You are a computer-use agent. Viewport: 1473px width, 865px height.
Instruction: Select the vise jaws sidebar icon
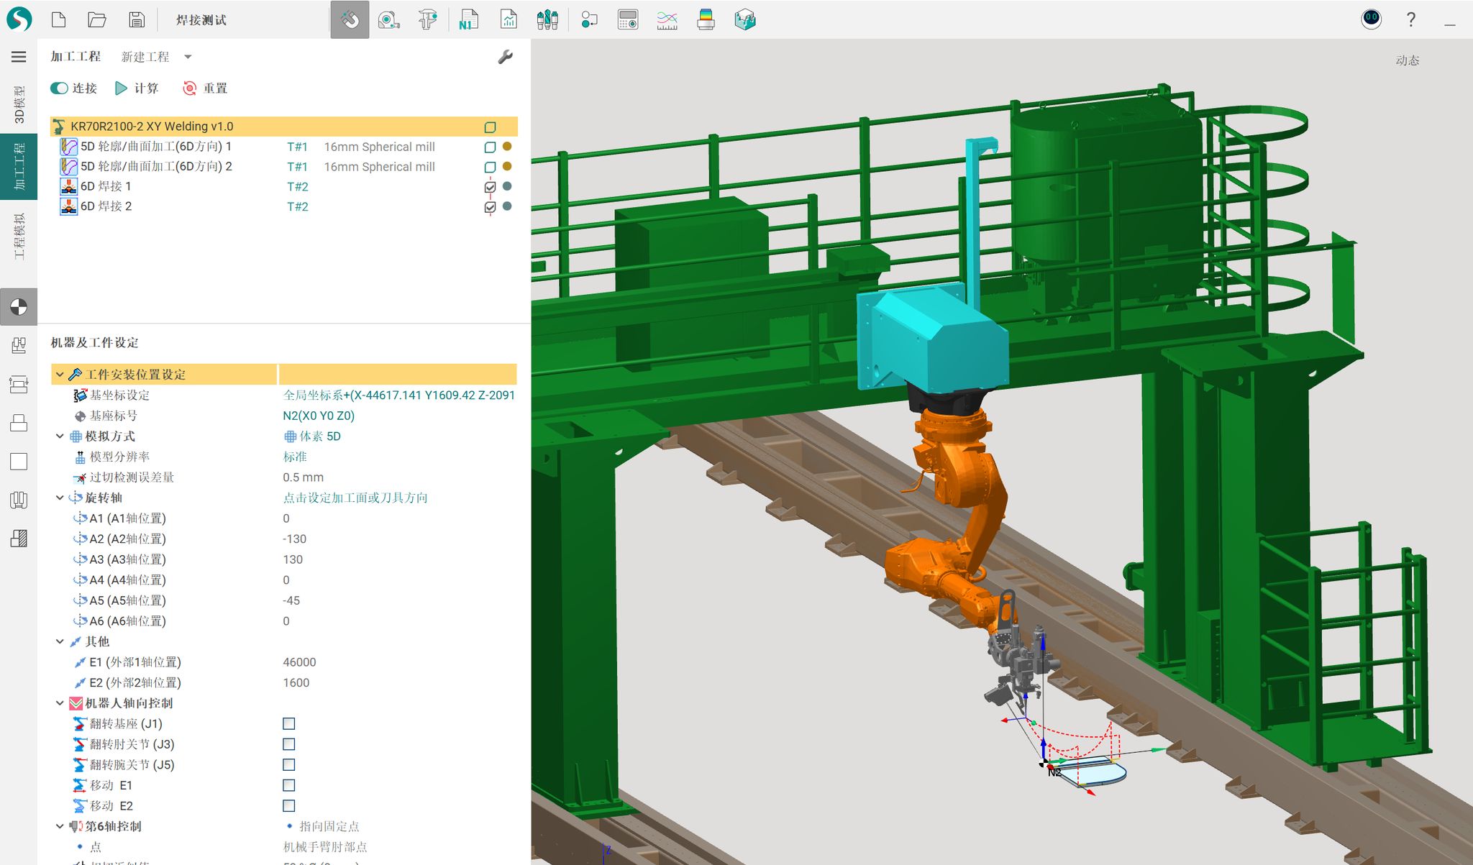(x=19, y=500)
